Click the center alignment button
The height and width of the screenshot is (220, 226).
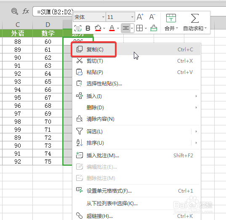(126, 28)
